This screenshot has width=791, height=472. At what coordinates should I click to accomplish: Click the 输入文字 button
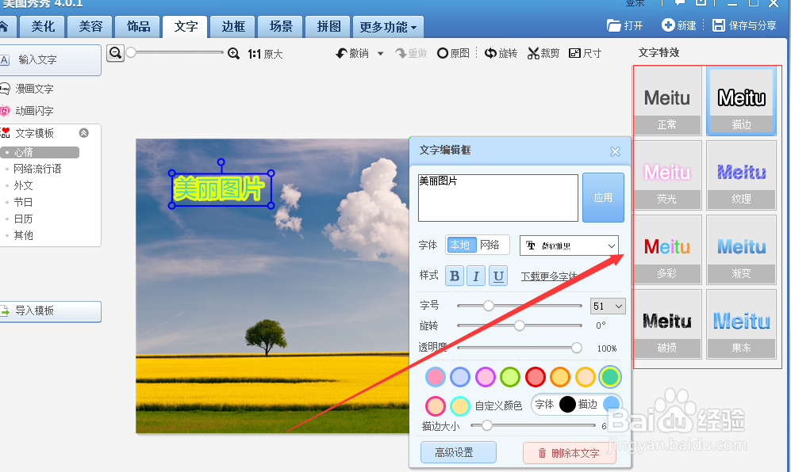coord(50,60)
